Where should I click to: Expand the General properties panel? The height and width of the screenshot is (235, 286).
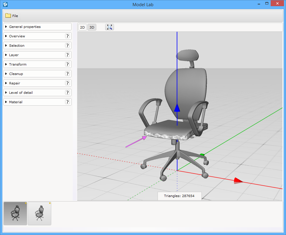[x=37, y=26]
